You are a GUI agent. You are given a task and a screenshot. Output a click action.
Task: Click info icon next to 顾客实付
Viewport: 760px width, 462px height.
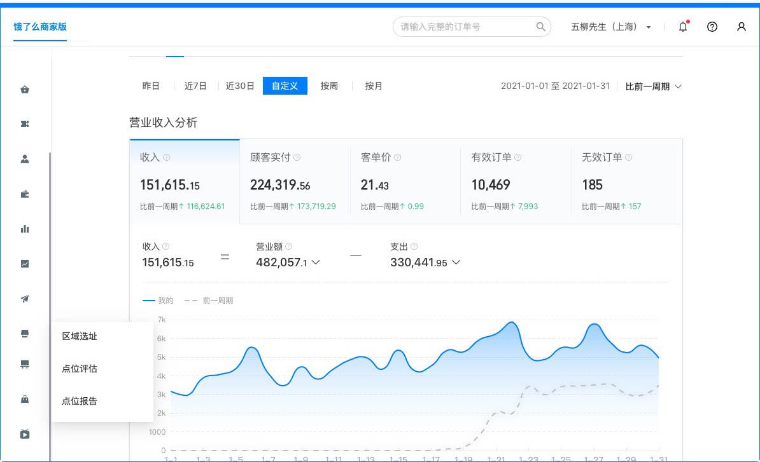pyautogui.click(x=297, y=157)
